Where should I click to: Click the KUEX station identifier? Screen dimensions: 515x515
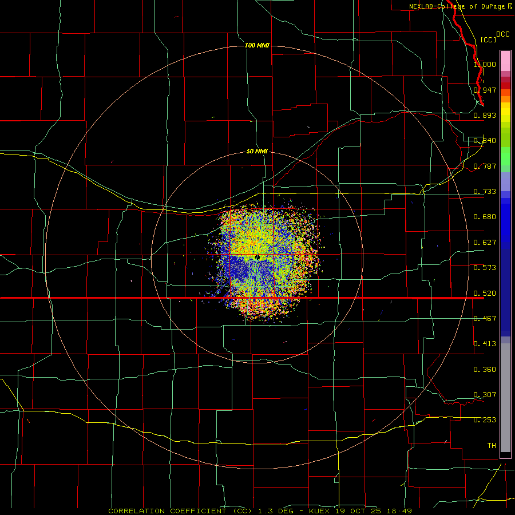[x=320, y=511]
